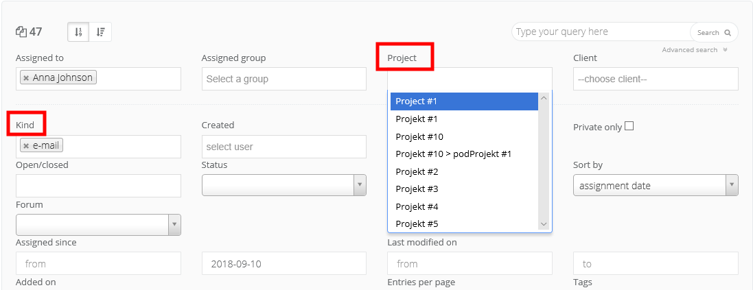Viewport: 753px width, 290px height.
Task: Open the choose client selector
Action: (656, 79)
